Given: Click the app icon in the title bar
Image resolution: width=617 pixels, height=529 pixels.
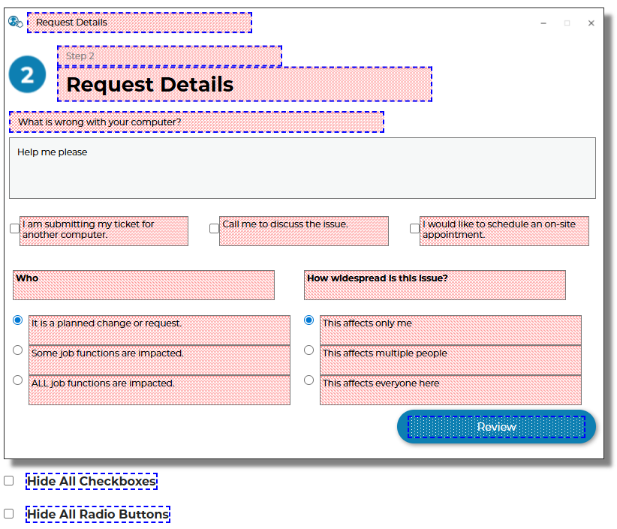Looking at the screenshot, I should pos(15,22).
